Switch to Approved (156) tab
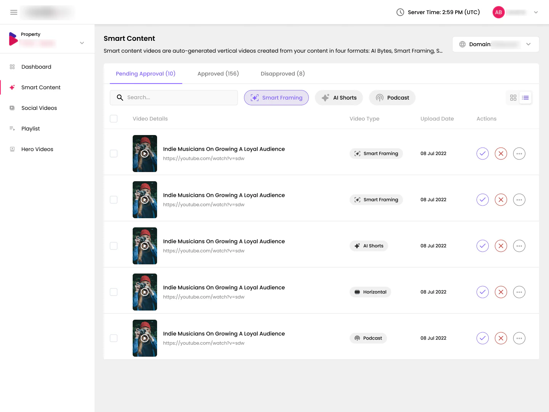This screenshot has width=549, height=412. coord(218,74)
